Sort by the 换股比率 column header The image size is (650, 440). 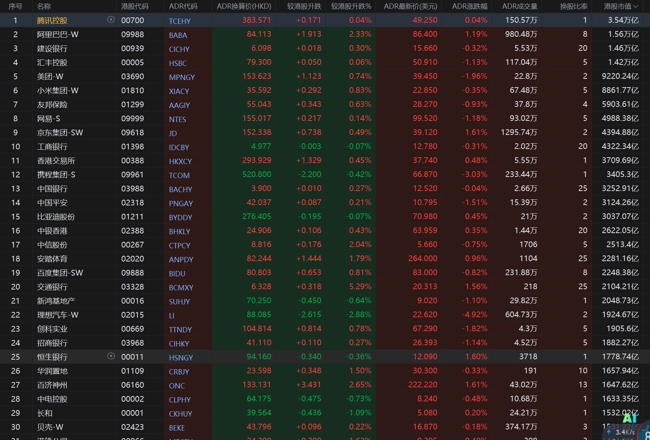pyautogui.click(x=574, y=6)
